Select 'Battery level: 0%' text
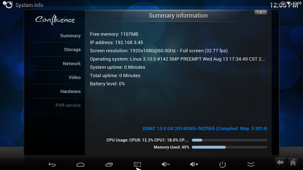The height and width of the screenshot is (170, 303). [x=107, y=84]
